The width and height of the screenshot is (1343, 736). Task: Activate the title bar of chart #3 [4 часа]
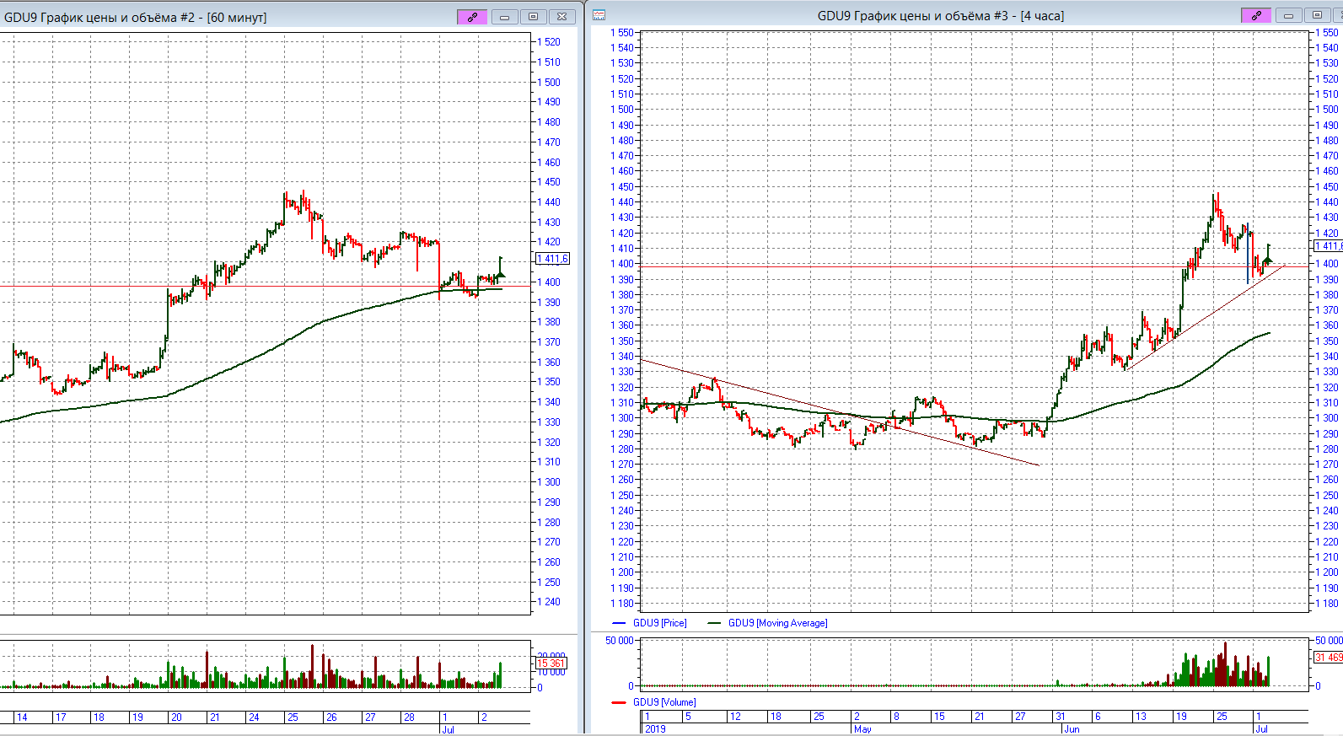[x=940, y=15]
